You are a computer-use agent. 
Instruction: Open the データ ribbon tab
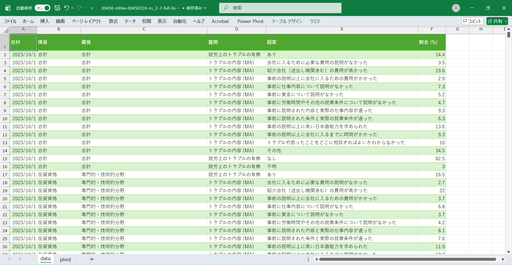[x=130, y=21]
